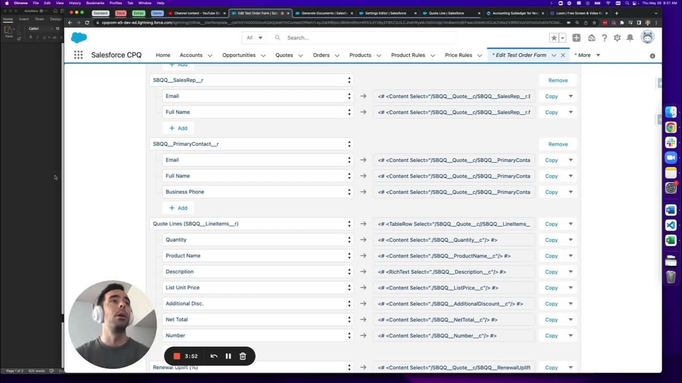Click the info icon at navigation bar end

(x=652, y=55)
